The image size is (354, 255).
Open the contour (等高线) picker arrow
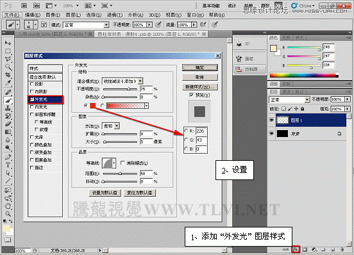(114, 163)
